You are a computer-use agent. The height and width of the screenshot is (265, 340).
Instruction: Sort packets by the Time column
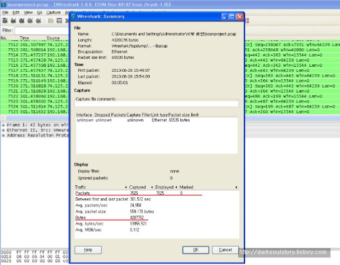(x=24, y=38)
